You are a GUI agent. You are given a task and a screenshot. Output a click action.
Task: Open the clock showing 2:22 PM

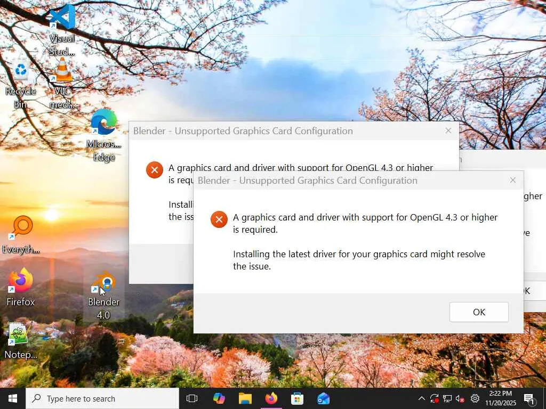pyautogui.click(x=501, y=398)
